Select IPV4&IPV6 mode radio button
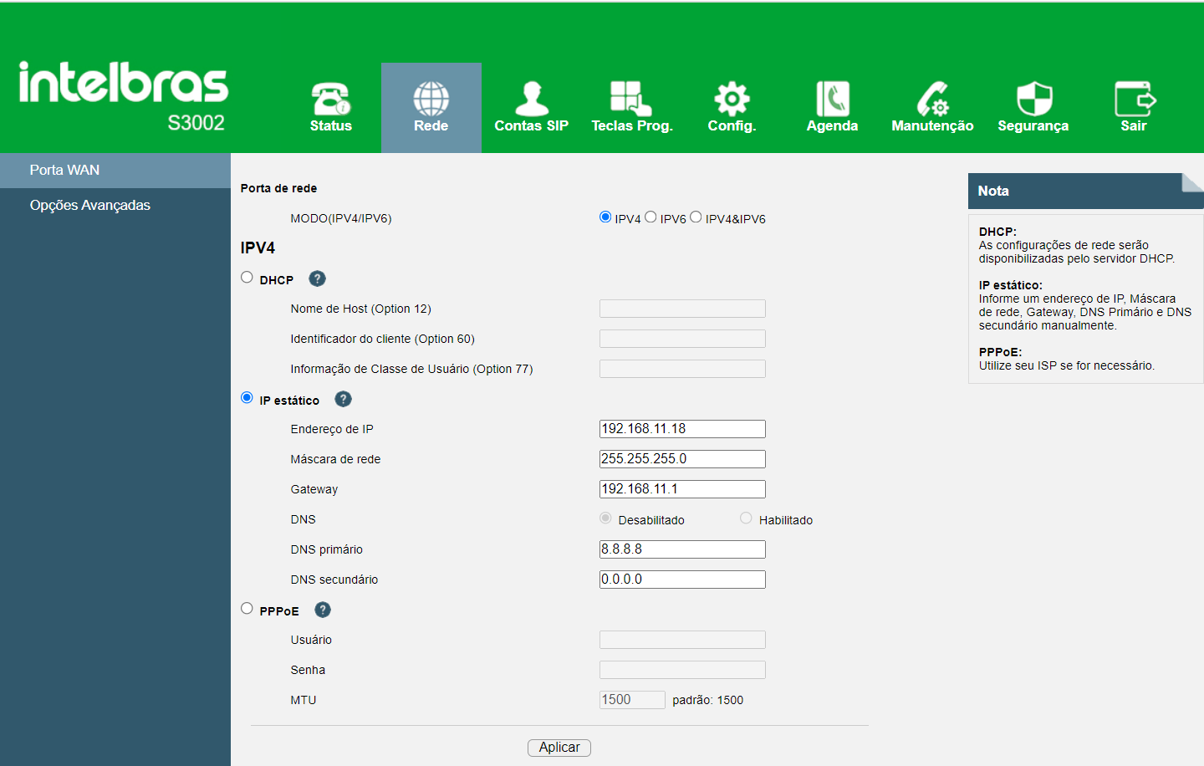Image resolution: width=1204 pixels, height=766 pixels. [696, 217]
